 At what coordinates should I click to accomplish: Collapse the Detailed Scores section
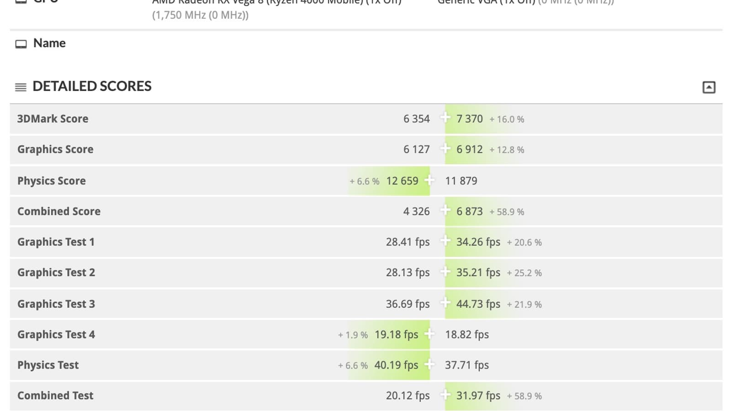709,87
